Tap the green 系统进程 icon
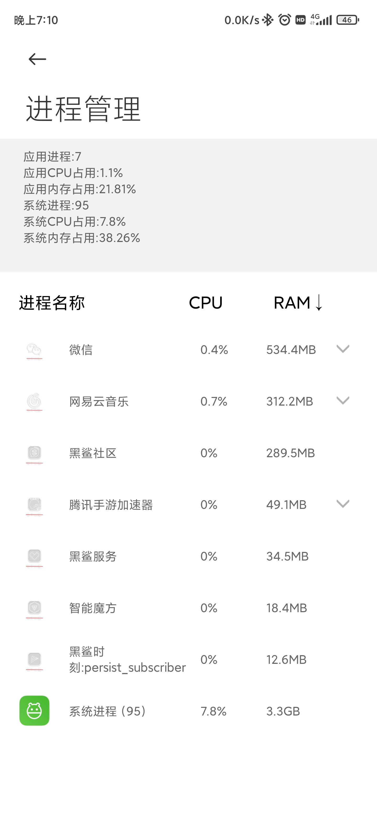Viewport: 377px width, 818px height. tap(34, 711)
